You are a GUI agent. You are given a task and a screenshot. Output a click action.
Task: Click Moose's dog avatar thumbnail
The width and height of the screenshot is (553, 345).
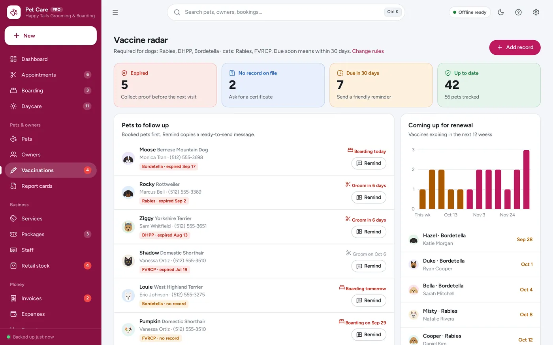(128, 159)
